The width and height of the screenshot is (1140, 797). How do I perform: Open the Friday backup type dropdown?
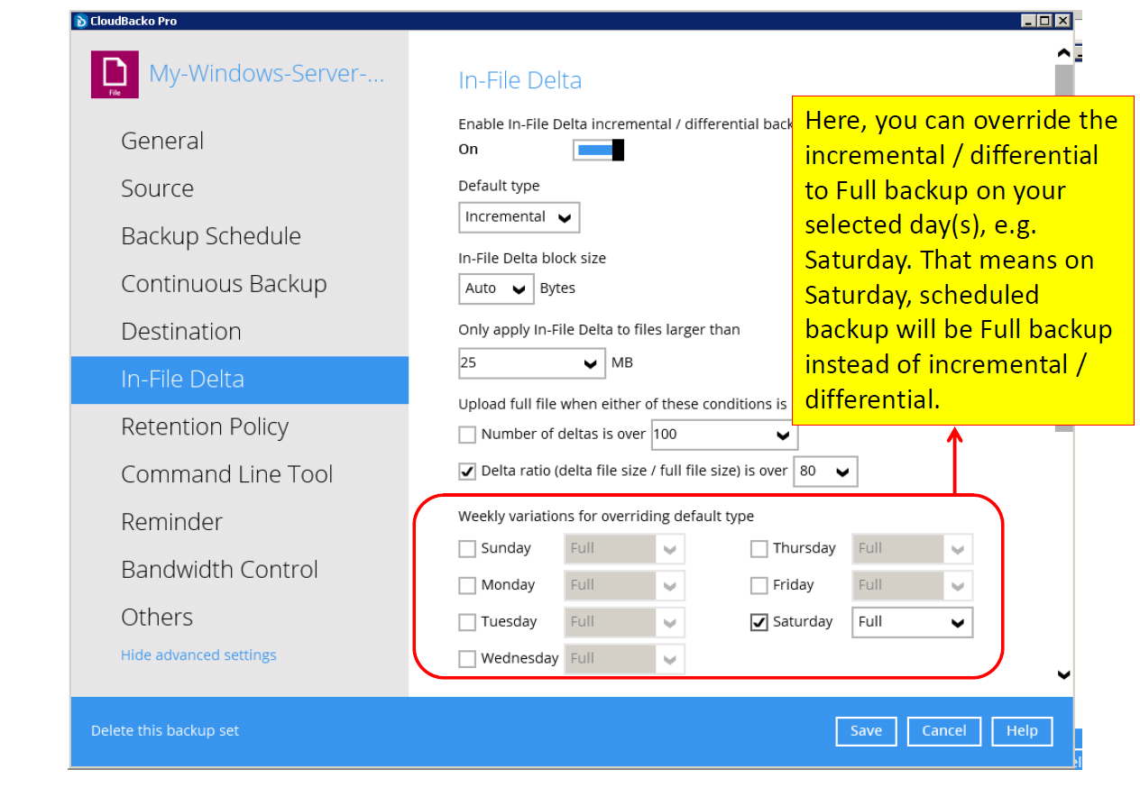point(912,585)
